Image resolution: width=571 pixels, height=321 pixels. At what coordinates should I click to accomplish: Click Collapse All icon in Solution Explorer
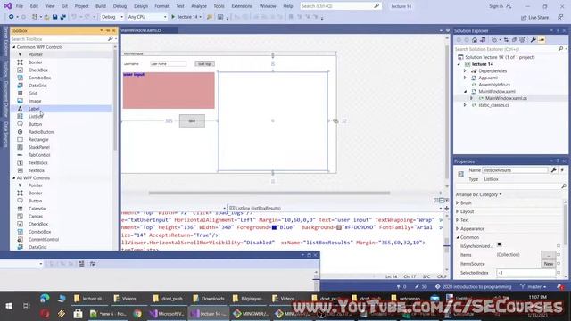(x=514, y=39)
